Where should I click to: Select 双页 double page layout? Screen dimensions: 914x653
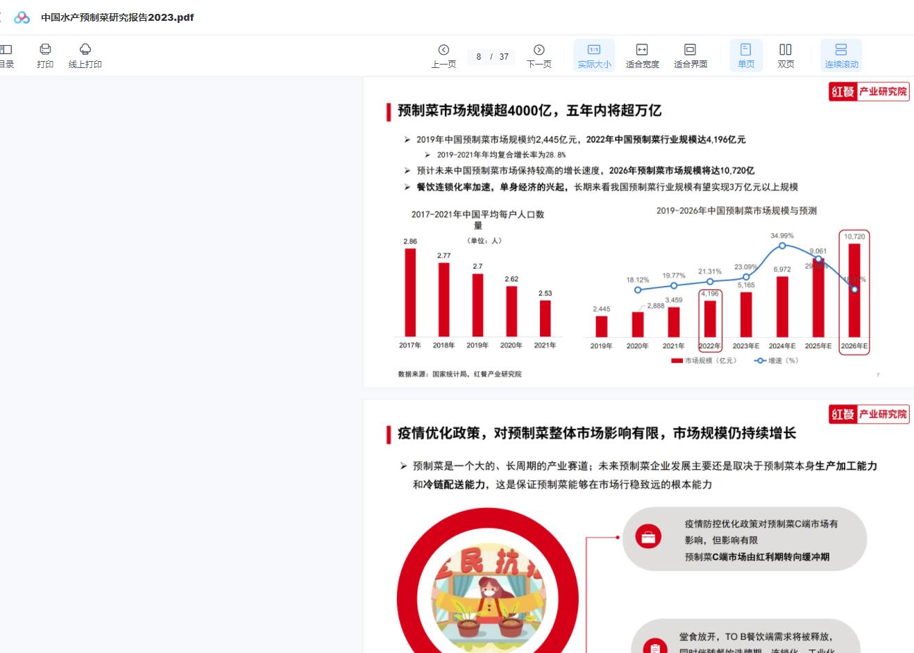click(786, 56)
